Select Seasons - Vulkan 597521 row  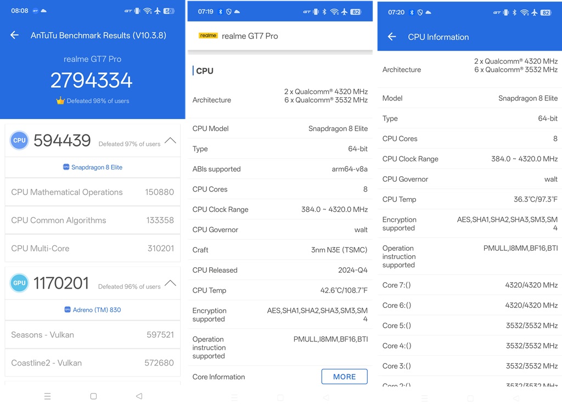tap(92, 335)
